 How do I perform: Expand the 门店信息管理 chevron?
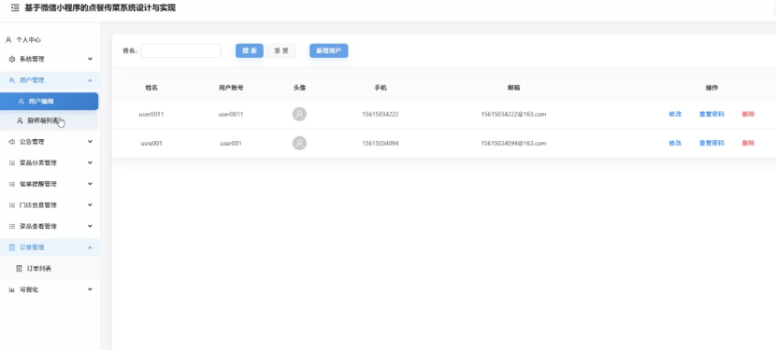(90, 205)
